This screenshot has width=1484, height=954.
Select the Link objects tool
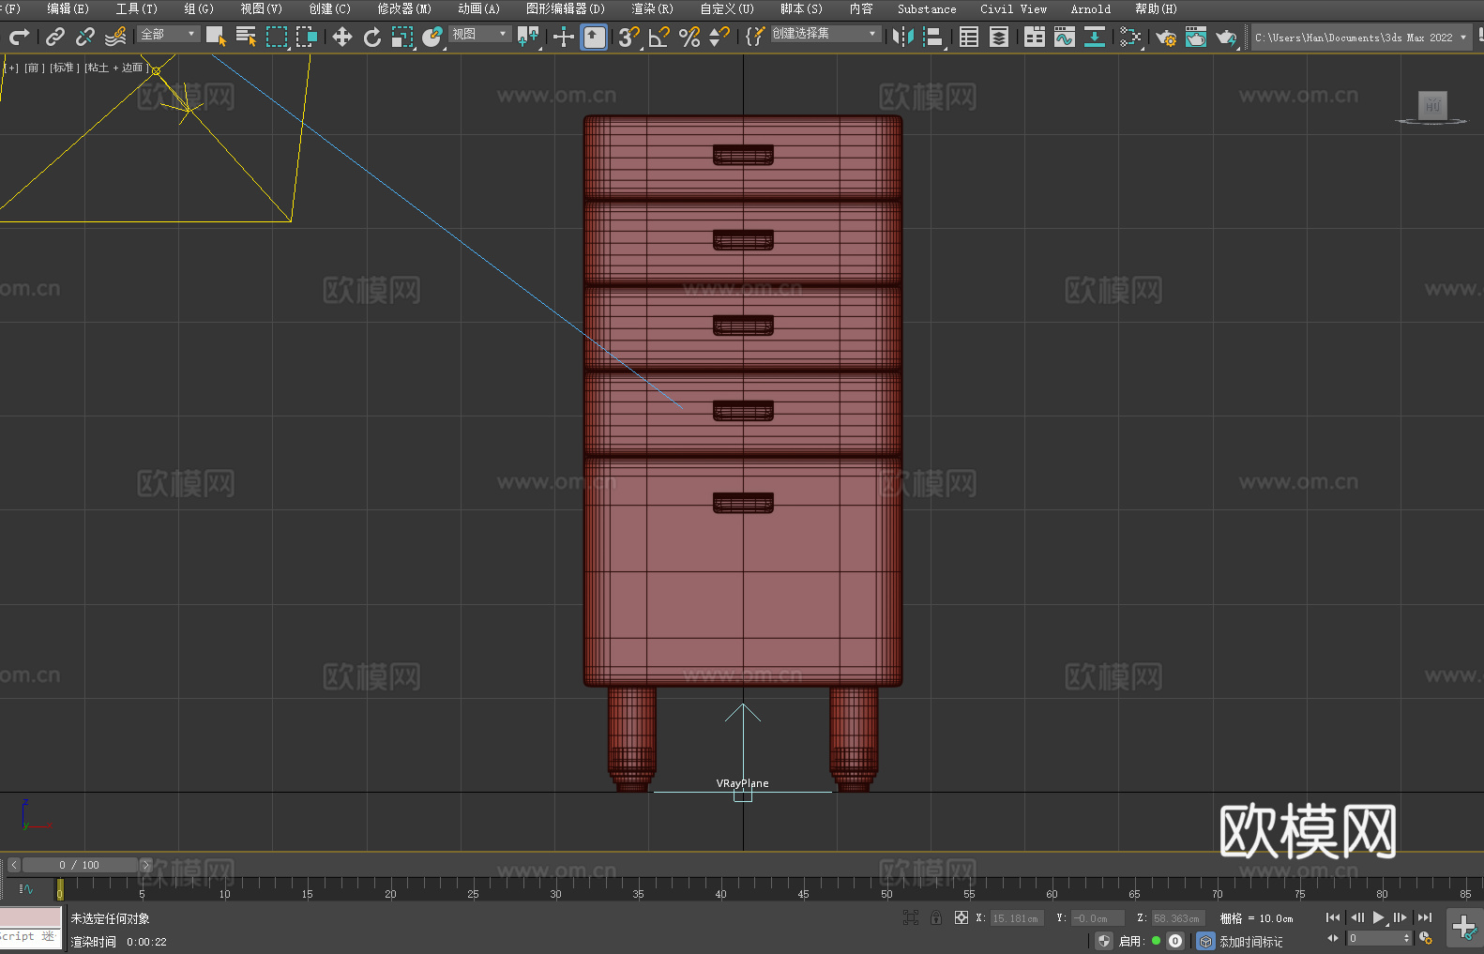coord(55,37)
